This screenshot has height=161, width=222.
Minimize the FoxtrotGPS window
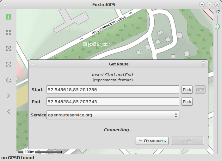pyautogui.click(x=202, y=4)
